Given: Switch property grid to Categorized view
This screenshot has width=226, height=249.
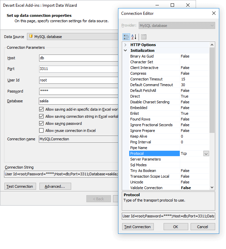Looking at the screenshot, I should (126, 37).
